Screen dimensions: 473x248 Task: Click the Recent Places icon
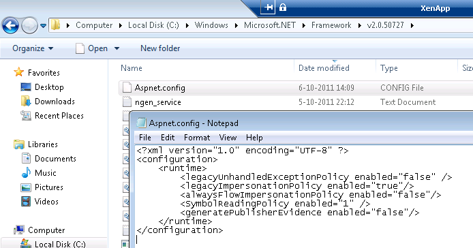pyautogui.click(x=26, y=116)
